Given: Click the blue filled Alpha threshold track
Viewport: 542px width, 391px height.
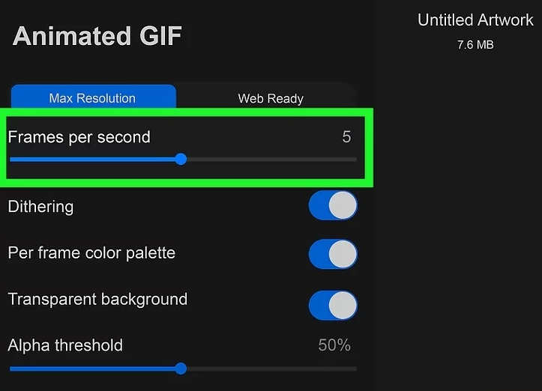Looking at the screenshot, I should coord(94,369).
